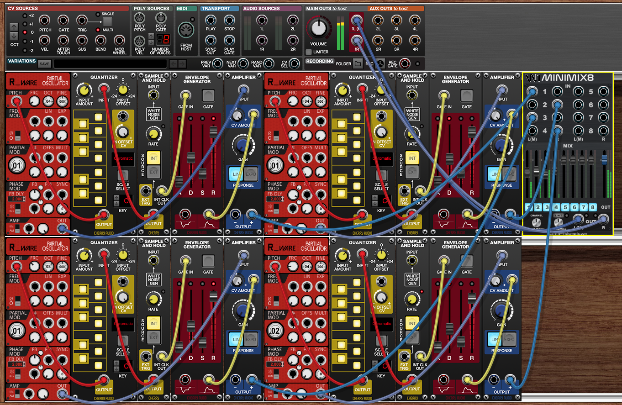Click the main VOLUME knob
622x405 pixels.
pos(319,28)
